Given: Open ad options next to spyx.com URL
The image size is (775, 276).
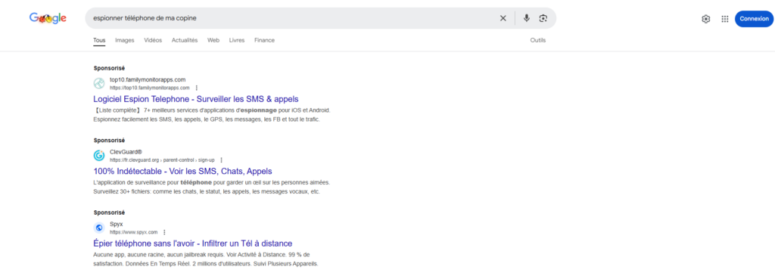Looking at the screenshot, I should pos(164,232).
